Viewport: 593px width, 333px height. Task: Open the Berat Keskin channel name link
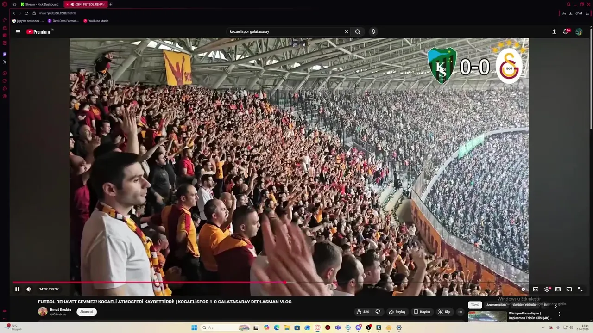click(x=60, y=310)
